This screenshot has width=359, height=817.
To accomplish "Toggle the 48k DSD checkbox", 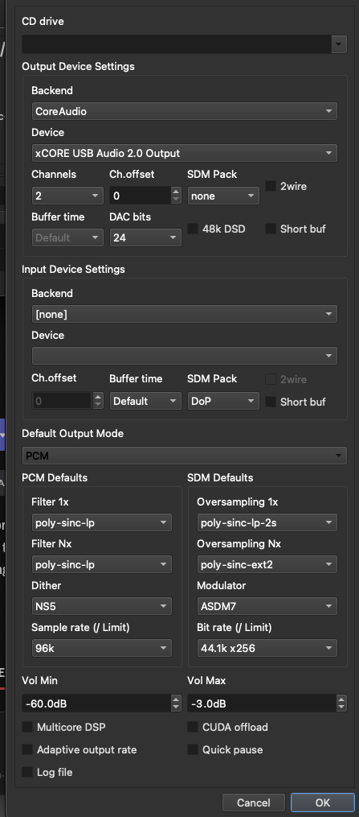I will 193,229.
